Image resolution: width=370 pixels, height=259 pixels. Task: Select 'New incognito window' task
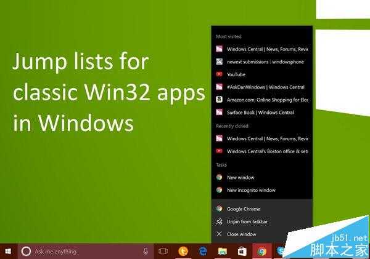[262, 190]
